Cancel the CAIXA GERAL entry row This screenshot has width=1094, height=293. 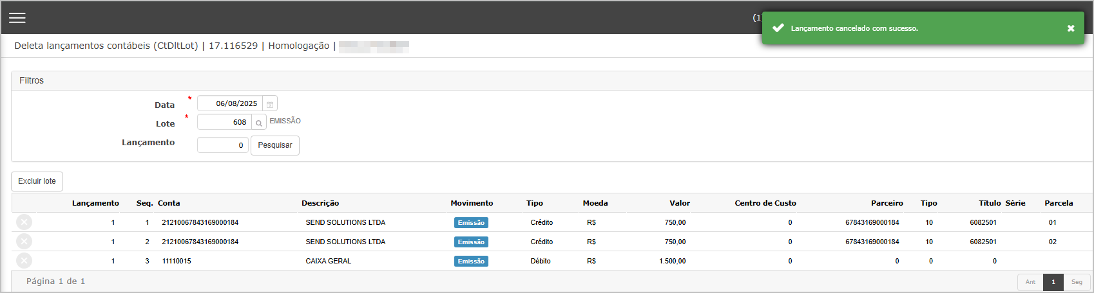[24, 261]
